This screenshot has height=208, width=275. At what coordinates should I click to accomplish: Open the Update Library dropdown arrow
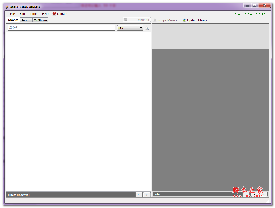(210, 20)
